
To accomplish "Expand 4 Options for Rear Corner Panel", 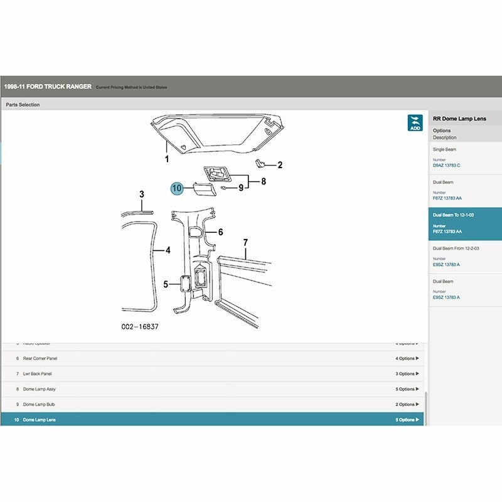I will tap(407, 358).
